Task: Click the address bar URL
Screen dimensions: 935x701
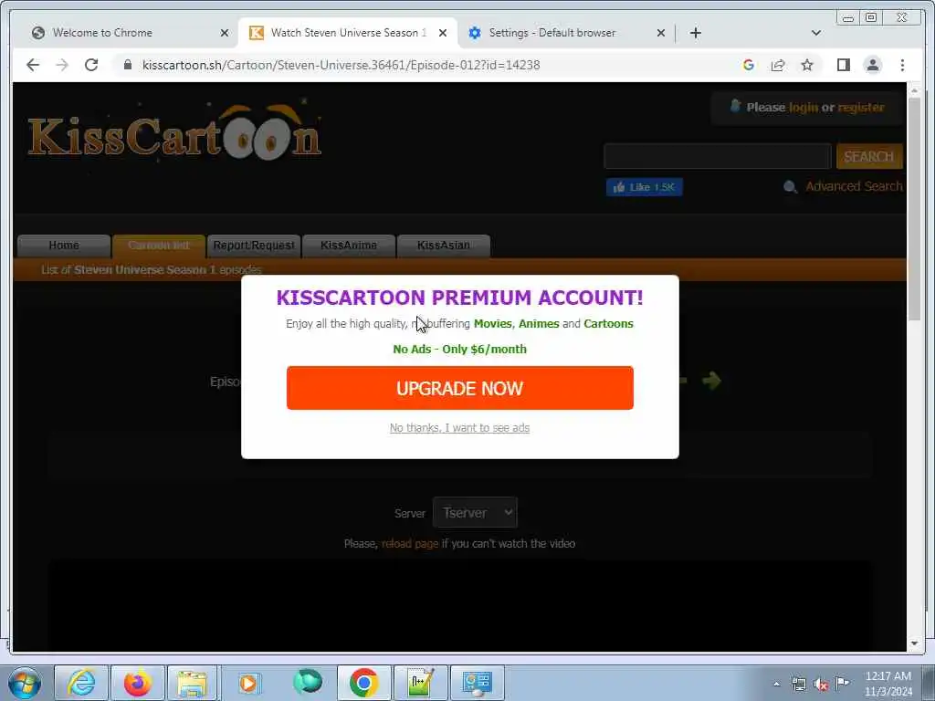Action: (x=341, y=65)
